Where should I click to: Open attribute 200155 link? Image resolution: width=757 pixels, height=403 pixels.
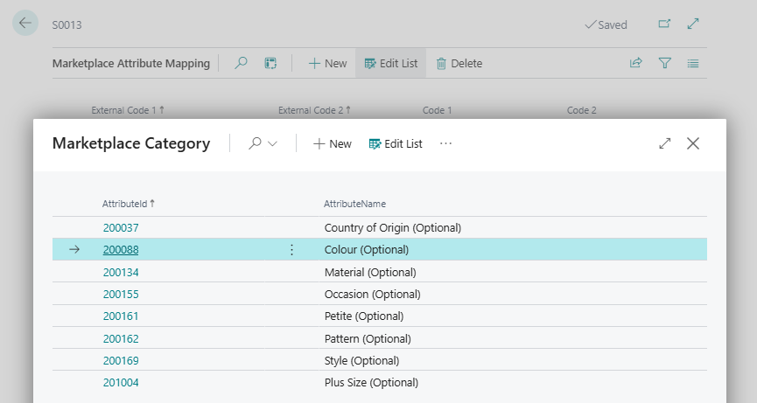(121, 294)
